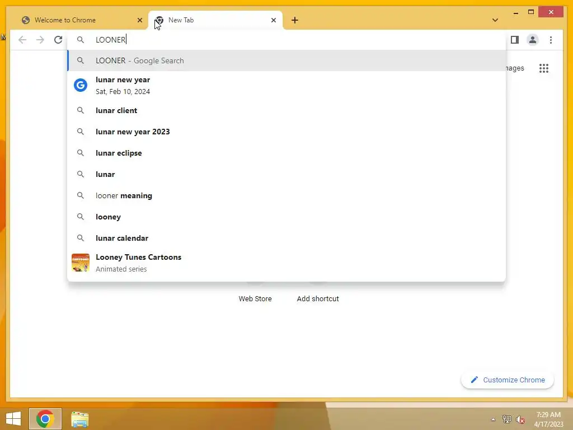The height and width of the screenshot is (430, 573).
Task: Click the network status tray icon
Action: (506, 419)
